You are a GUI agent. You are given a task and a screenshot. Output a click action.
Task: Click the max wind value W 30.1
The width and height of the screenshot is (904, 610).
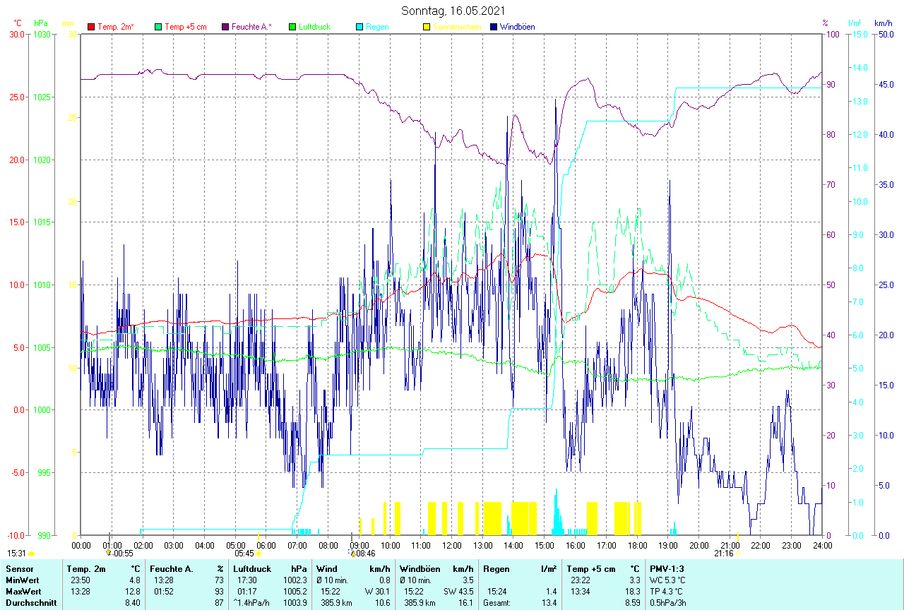[377, 591]
